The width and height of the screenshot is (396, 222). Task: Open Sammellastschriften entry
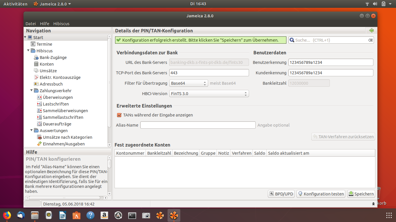click(60, 117)
